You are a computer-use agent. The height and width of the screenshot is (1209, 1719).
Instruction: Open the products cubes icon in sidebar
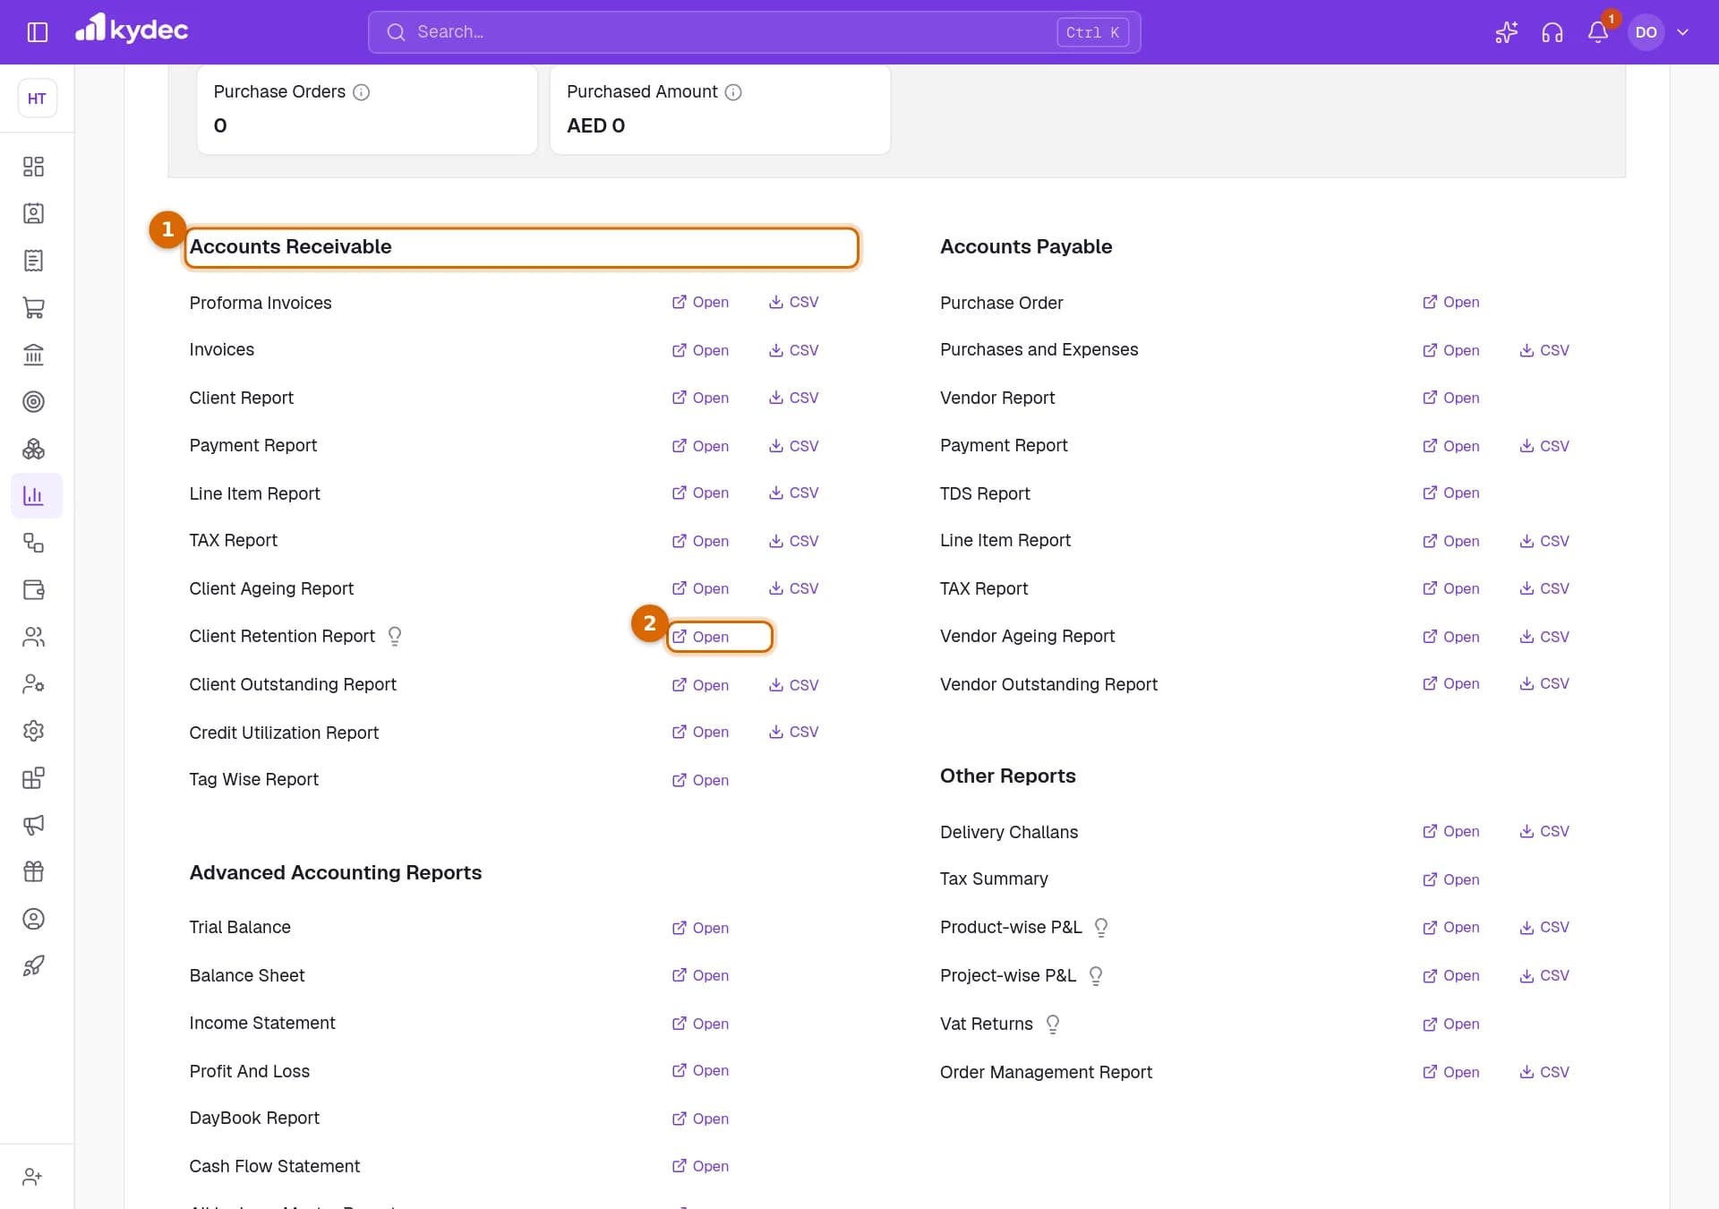[33, 449]
